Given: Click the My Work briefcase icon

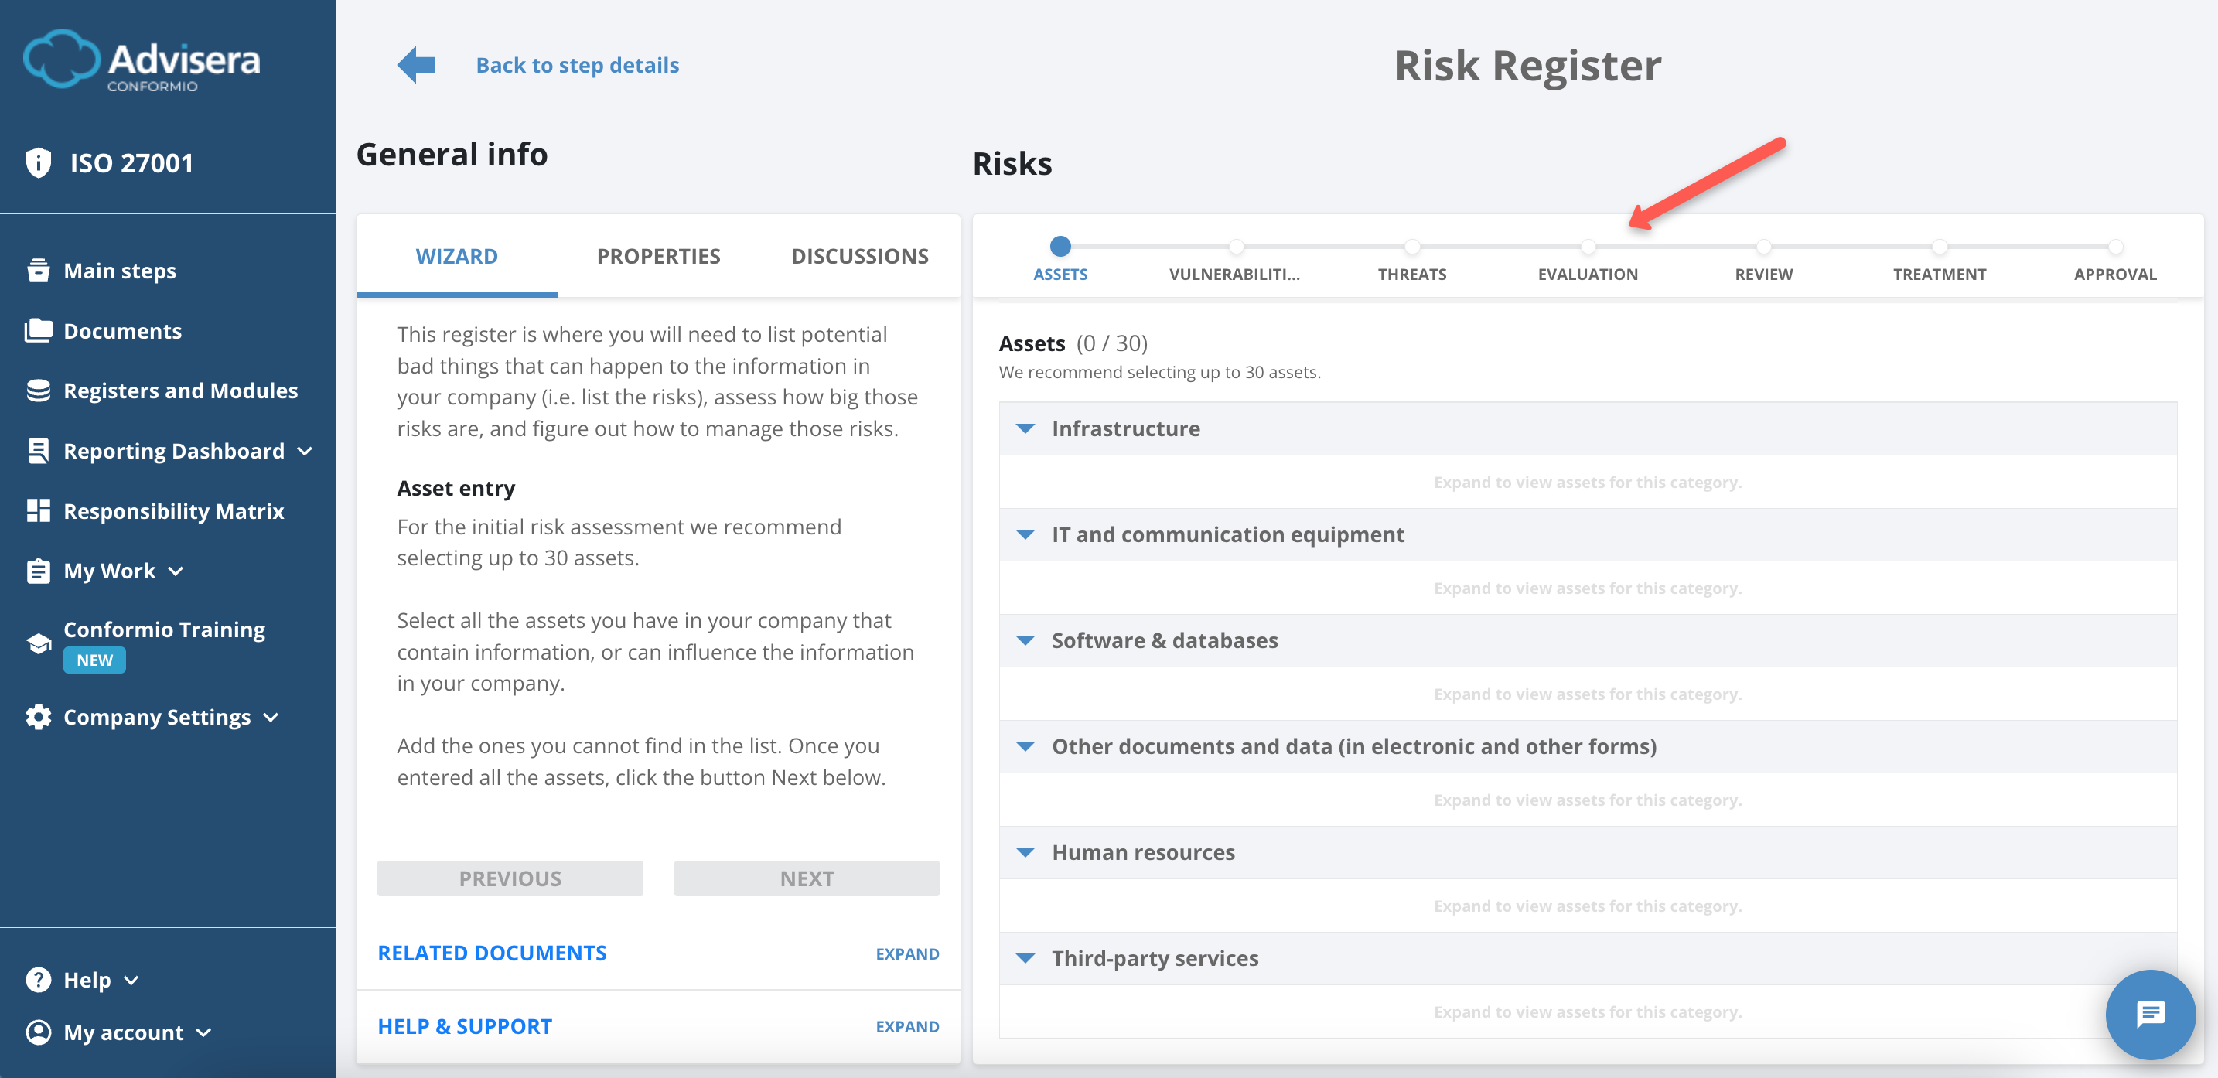Looking at the screenshot, I should (39, 570).
